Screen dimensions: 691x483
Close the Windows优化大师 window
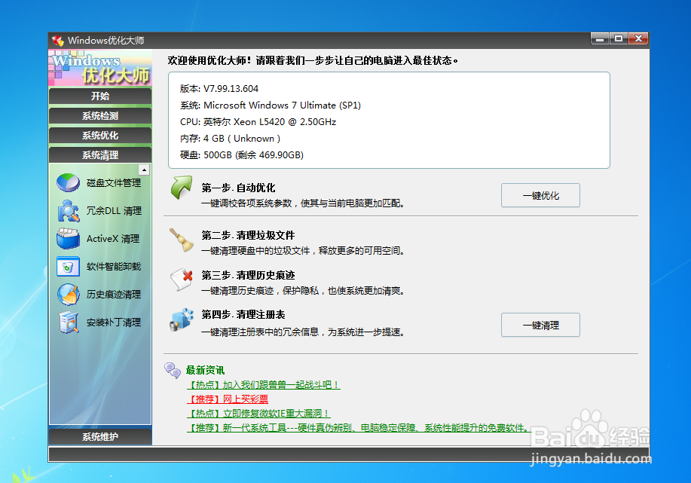pos(638,38)
